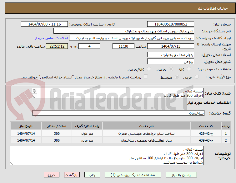The width and height of the screenshot is (236, 183).
Task: Click the deadline time field 11:30
Action: (x=123, y=46)
